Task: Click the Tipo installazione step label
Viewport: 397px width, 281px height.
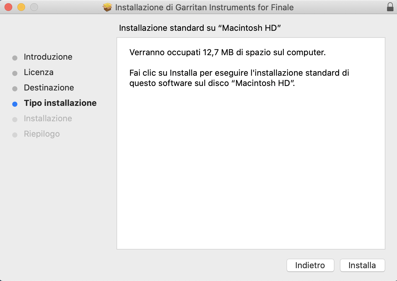Action: (x=60, y=103)
